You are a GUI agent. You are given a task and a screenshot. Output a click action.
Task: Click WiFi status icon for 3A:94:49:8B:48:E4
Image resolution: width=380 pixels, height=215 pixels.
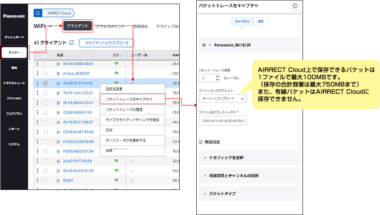coord(116,64)
